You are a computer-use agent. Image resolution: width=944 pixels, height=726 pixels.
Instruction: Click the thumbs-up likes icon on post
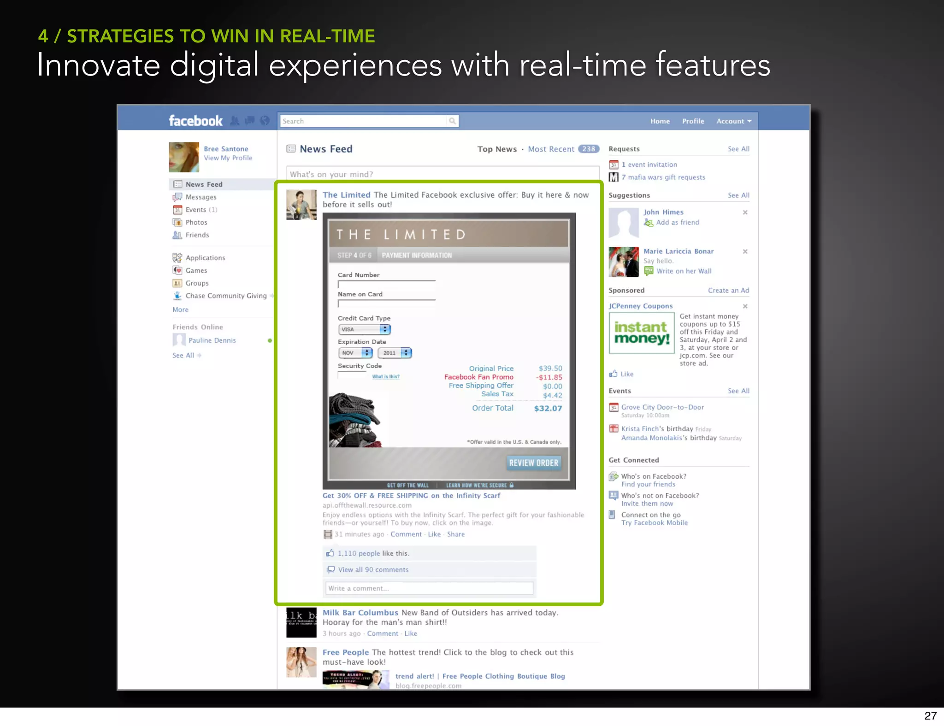pyautogui.click(x=330, y=553)
